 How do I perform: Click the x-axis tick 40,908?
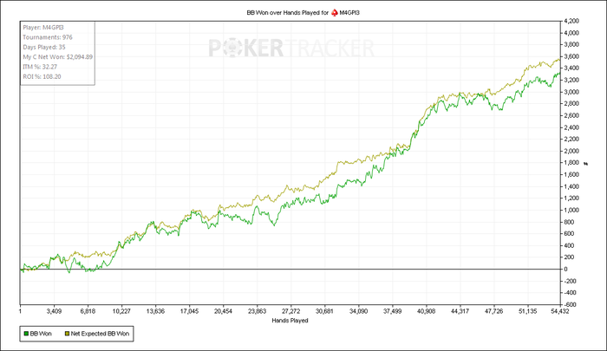[x=426, y=311]
